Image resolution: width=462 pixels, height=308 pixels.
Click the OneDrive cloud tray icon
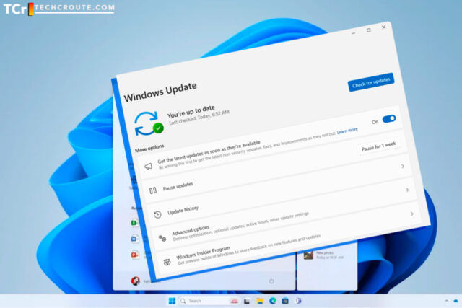[x=456, y=301]
